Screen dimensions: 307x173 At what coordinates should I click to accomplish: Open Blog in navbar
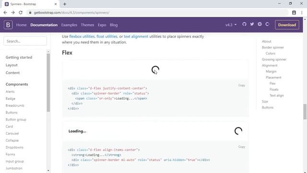(114, 25)
